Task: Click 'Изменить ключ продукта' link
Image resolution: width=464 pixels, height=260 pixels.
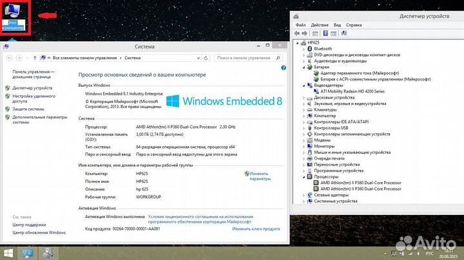Action: [x=256, y=228]
